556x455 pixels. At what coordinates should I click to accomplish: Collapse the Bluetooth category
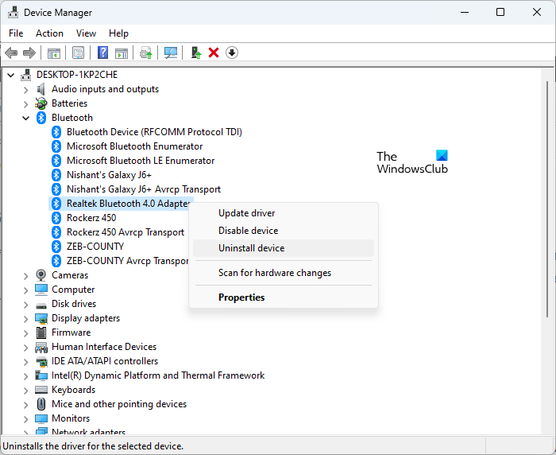coord(26,119)
